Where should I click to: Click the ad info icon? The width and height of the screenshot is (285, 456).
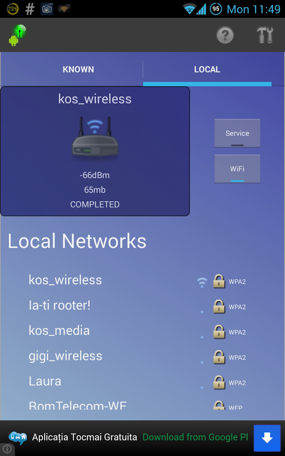[7, 449]
